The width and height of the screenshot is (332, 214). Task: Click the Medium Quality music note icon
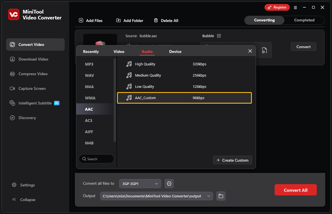tap(129, 75)
